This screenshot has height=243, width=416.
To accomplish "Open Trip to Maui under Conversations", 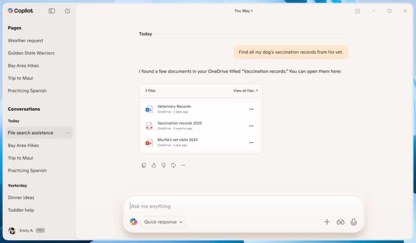I will (x=20, y=158).
